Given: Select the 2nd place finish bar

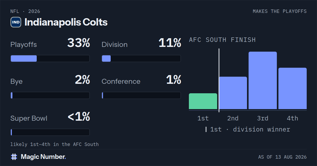Looking at the screenshot, I should pos(233,93).
